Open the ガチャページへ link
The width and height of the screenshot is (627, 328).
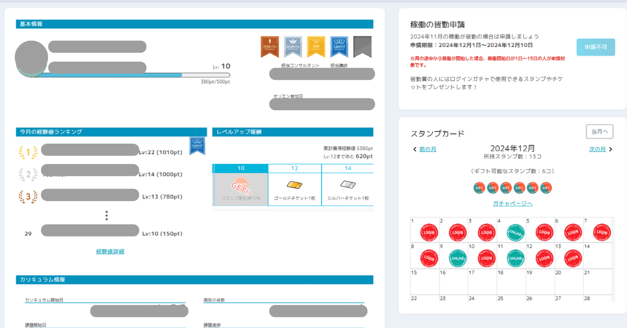(x=512, y=203)
